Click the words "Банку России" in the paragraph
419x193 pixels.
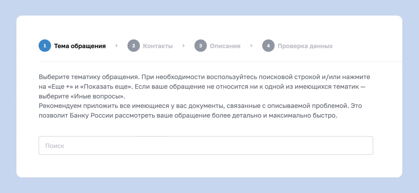pos(88,116)
